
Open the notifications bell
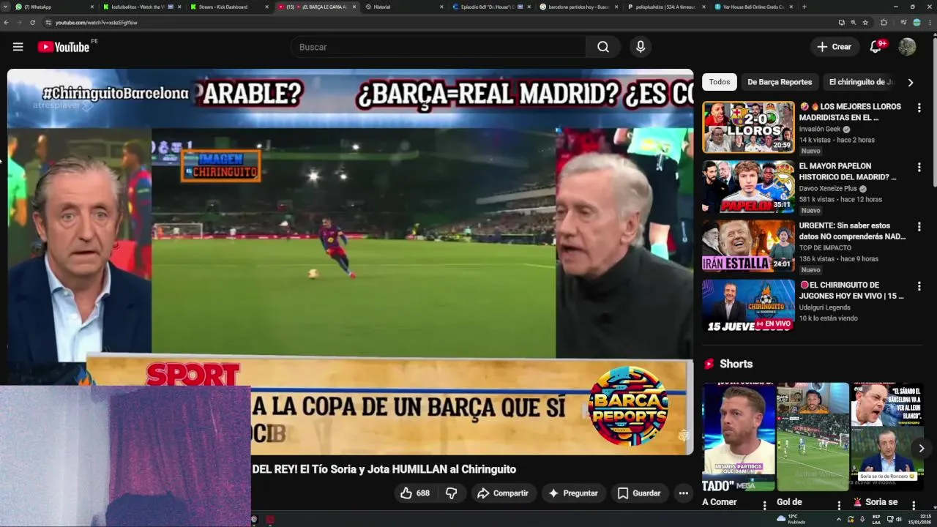pos(876,47)
